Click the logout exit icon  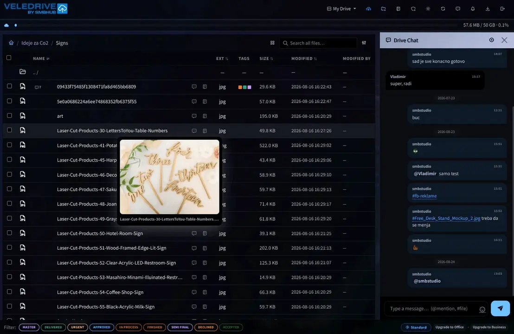tap(502, 9)
